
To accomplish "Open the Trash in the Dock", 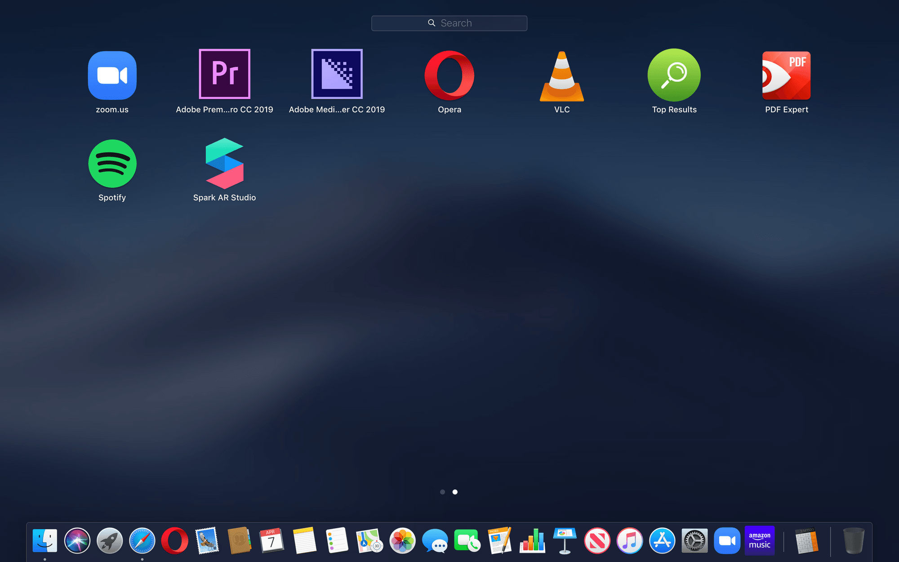I will (x=854, y=540).
